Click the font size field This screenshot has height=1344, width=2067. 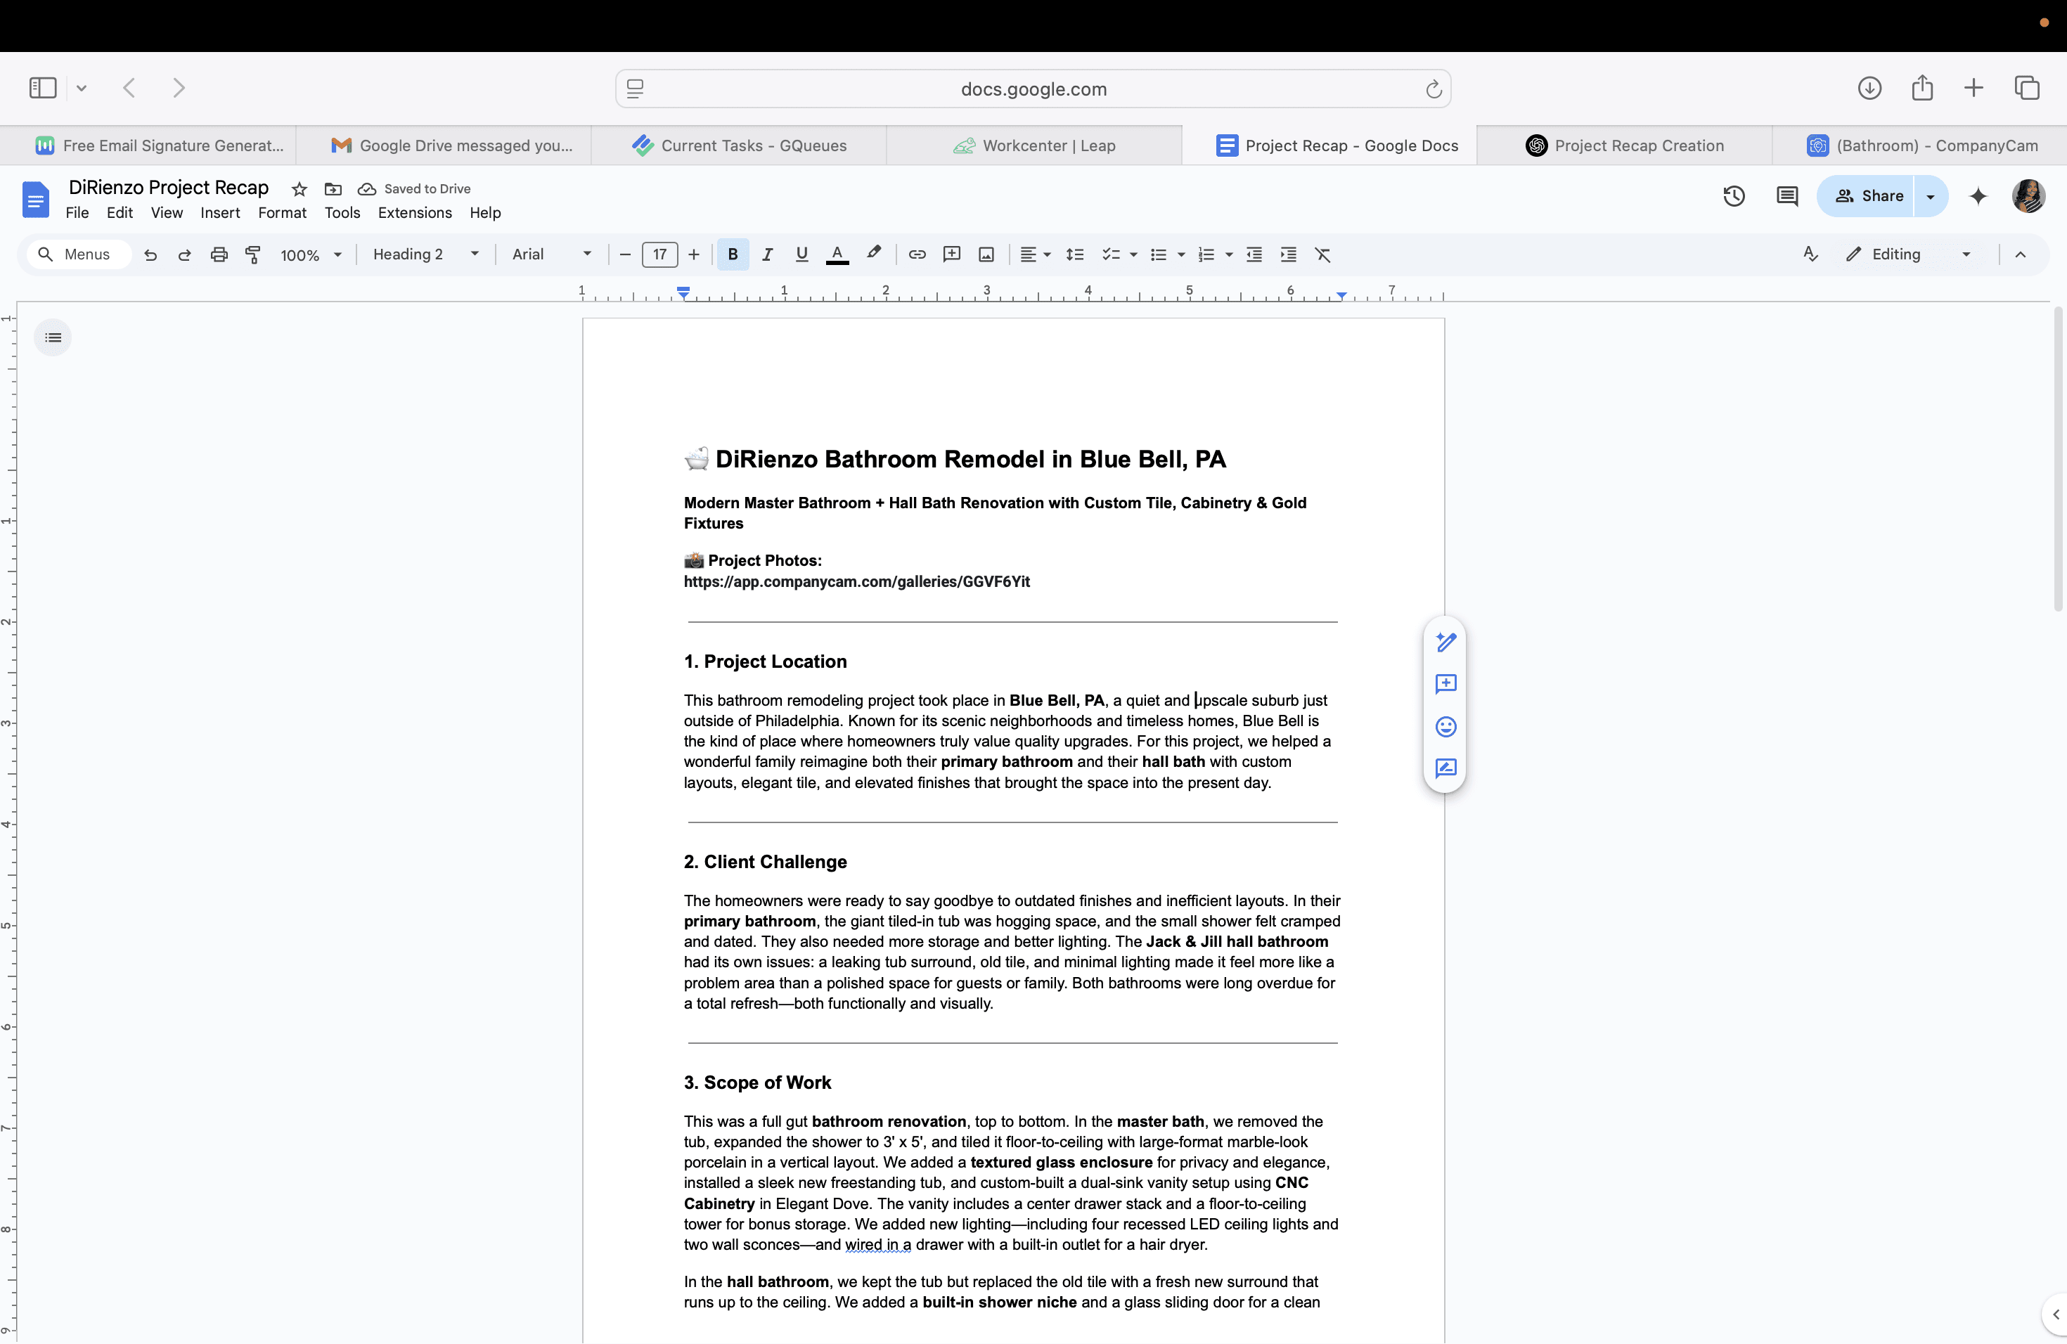pos(660,254)
